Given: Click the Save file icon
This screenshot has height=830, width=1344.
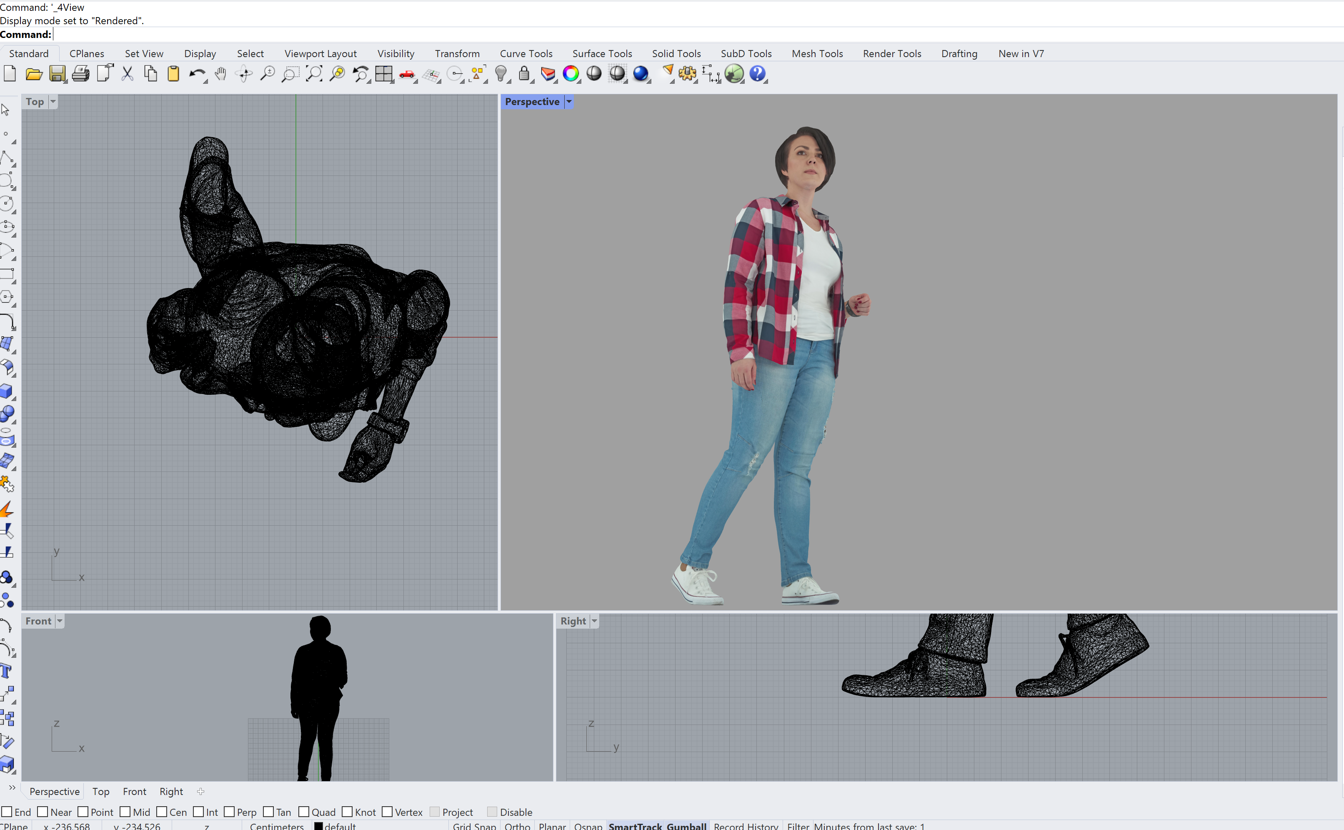Looking at the screenshot, I should click(x=57, y=73).
